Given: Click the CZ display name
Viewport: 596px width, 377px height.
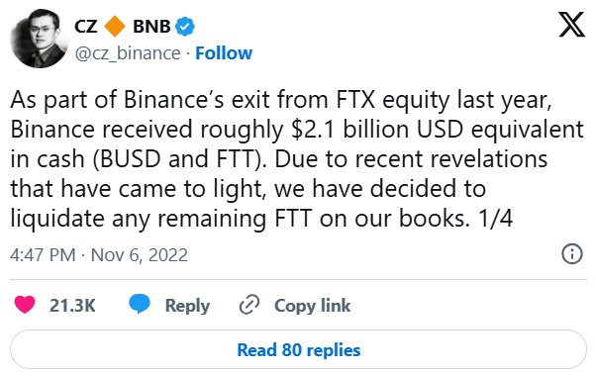Looking at the screenshot, I should click(86, 27).
